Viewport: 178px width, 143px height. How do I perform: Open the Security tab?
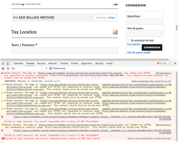click(x=99, y=63)
